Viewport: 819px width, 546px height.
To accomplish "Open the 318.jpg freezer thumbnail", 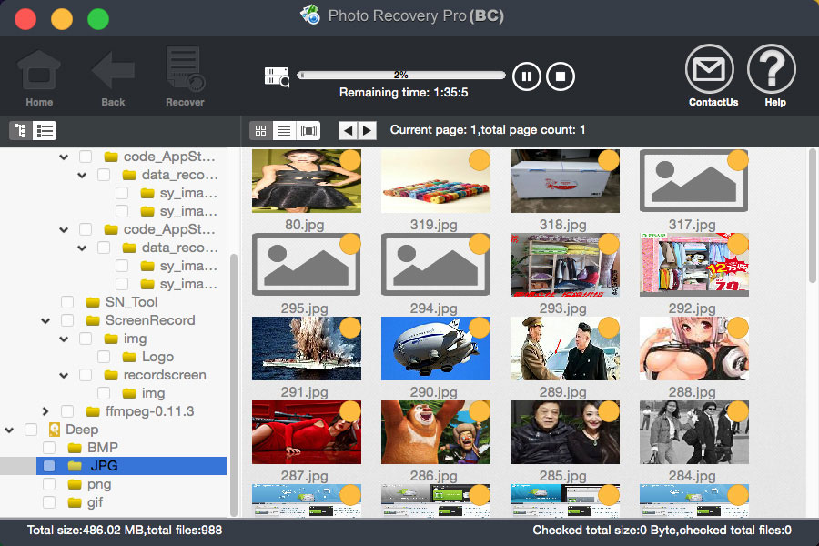I will [x=564, y=181].
